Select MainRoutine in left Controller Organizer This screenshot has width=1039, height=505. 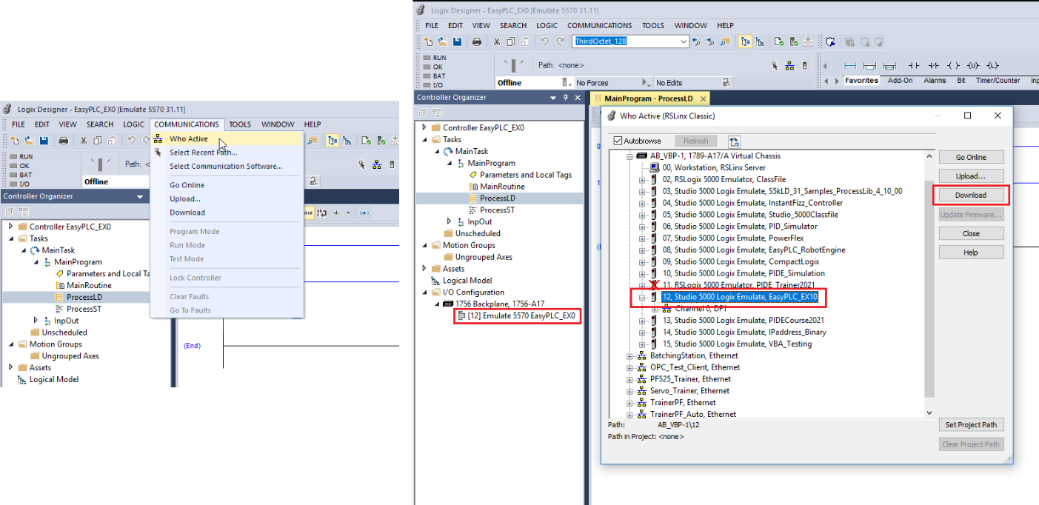(x=89, y=285)
